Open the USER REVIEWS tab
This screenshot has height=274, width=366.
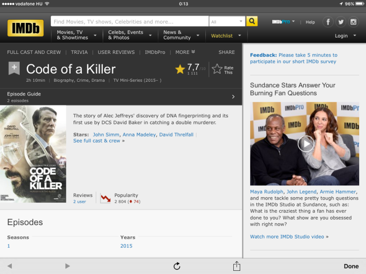[x=116, y=52]
